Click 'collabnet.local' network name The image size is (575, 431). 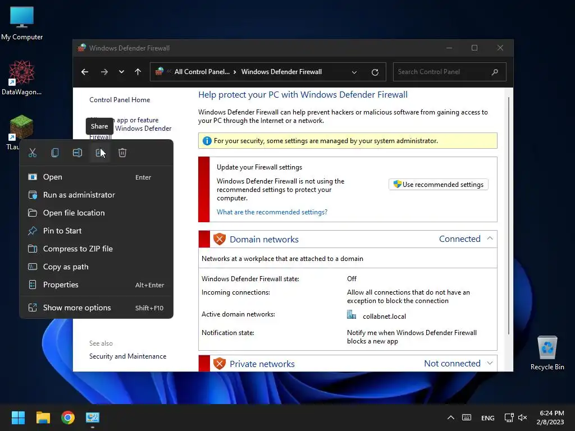tap(384, 317)
